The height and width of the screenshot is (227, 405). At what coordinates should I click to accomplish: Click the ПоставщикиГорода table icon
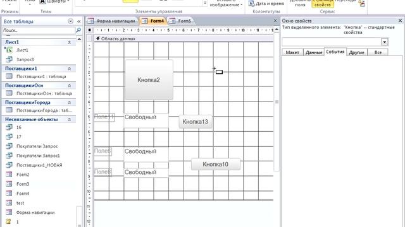[x=9, y=110]
